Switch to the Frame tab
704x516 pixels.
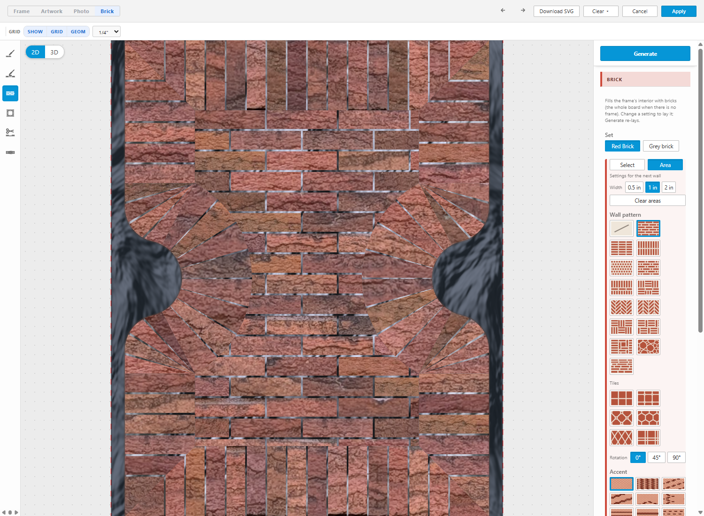pyautogui.click(x=22, y=11)
